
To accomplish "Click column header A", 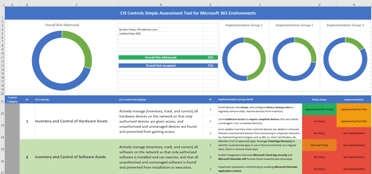I will click(x=12, y=5).
